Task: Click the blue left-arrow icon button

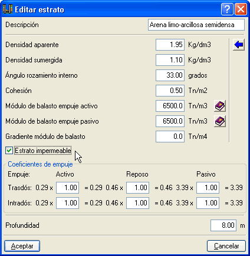Action: pyautogui.click(x=239, y=45)
